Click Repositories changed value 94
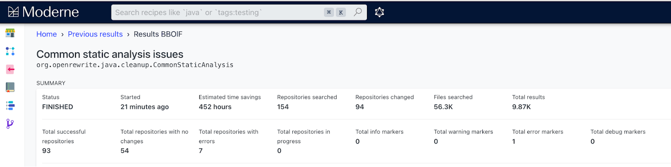The height and width of the screenshot is (167, 671). click(x=360, y=107)
